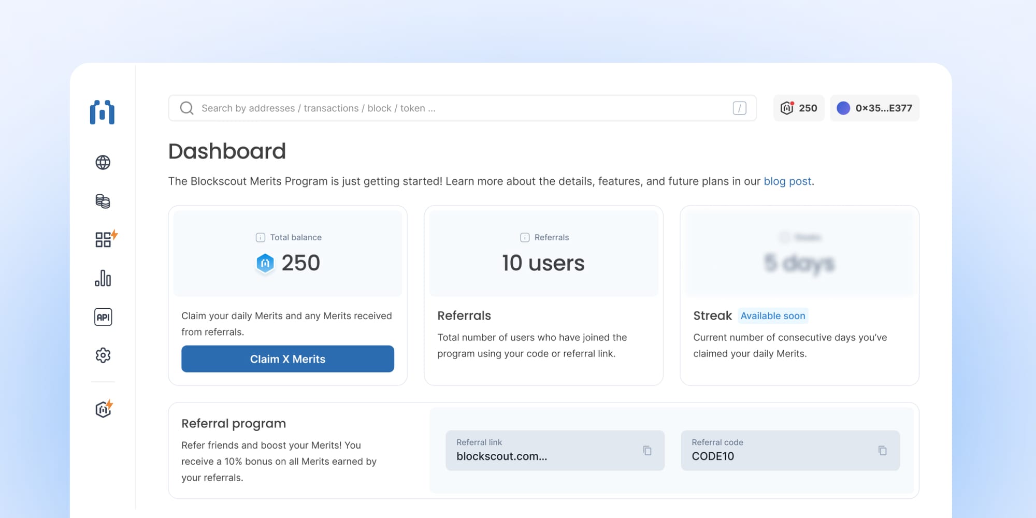Open the 0x35...E377 account menu

[874, 108]
